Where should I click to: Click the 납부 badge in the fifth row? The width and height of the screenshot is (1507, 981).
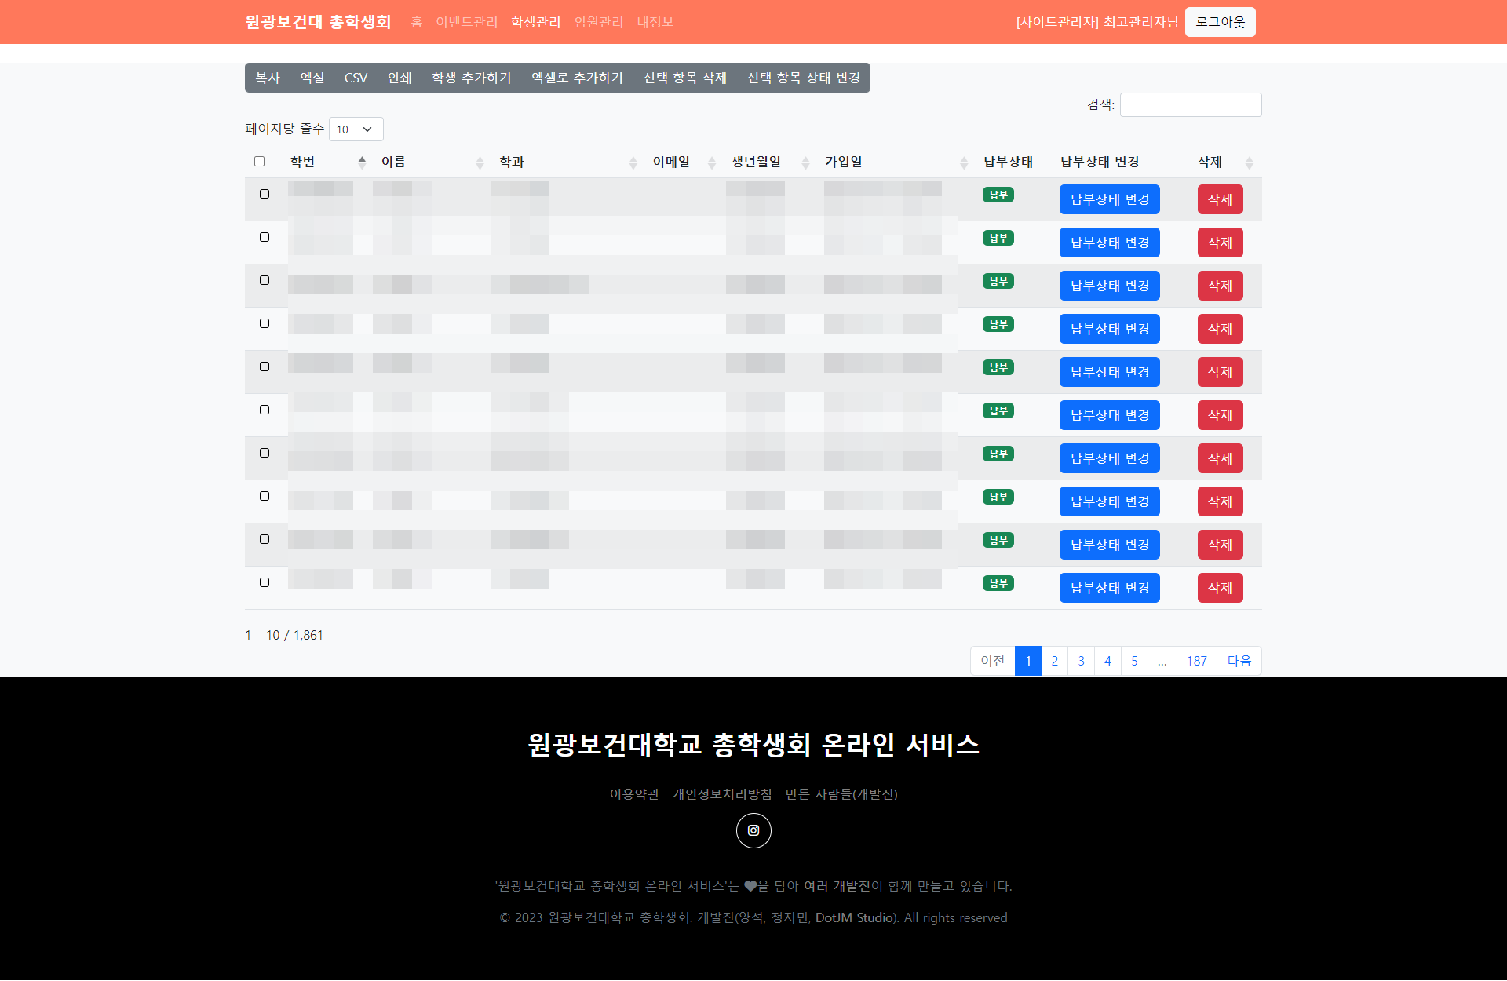point(998,367)
